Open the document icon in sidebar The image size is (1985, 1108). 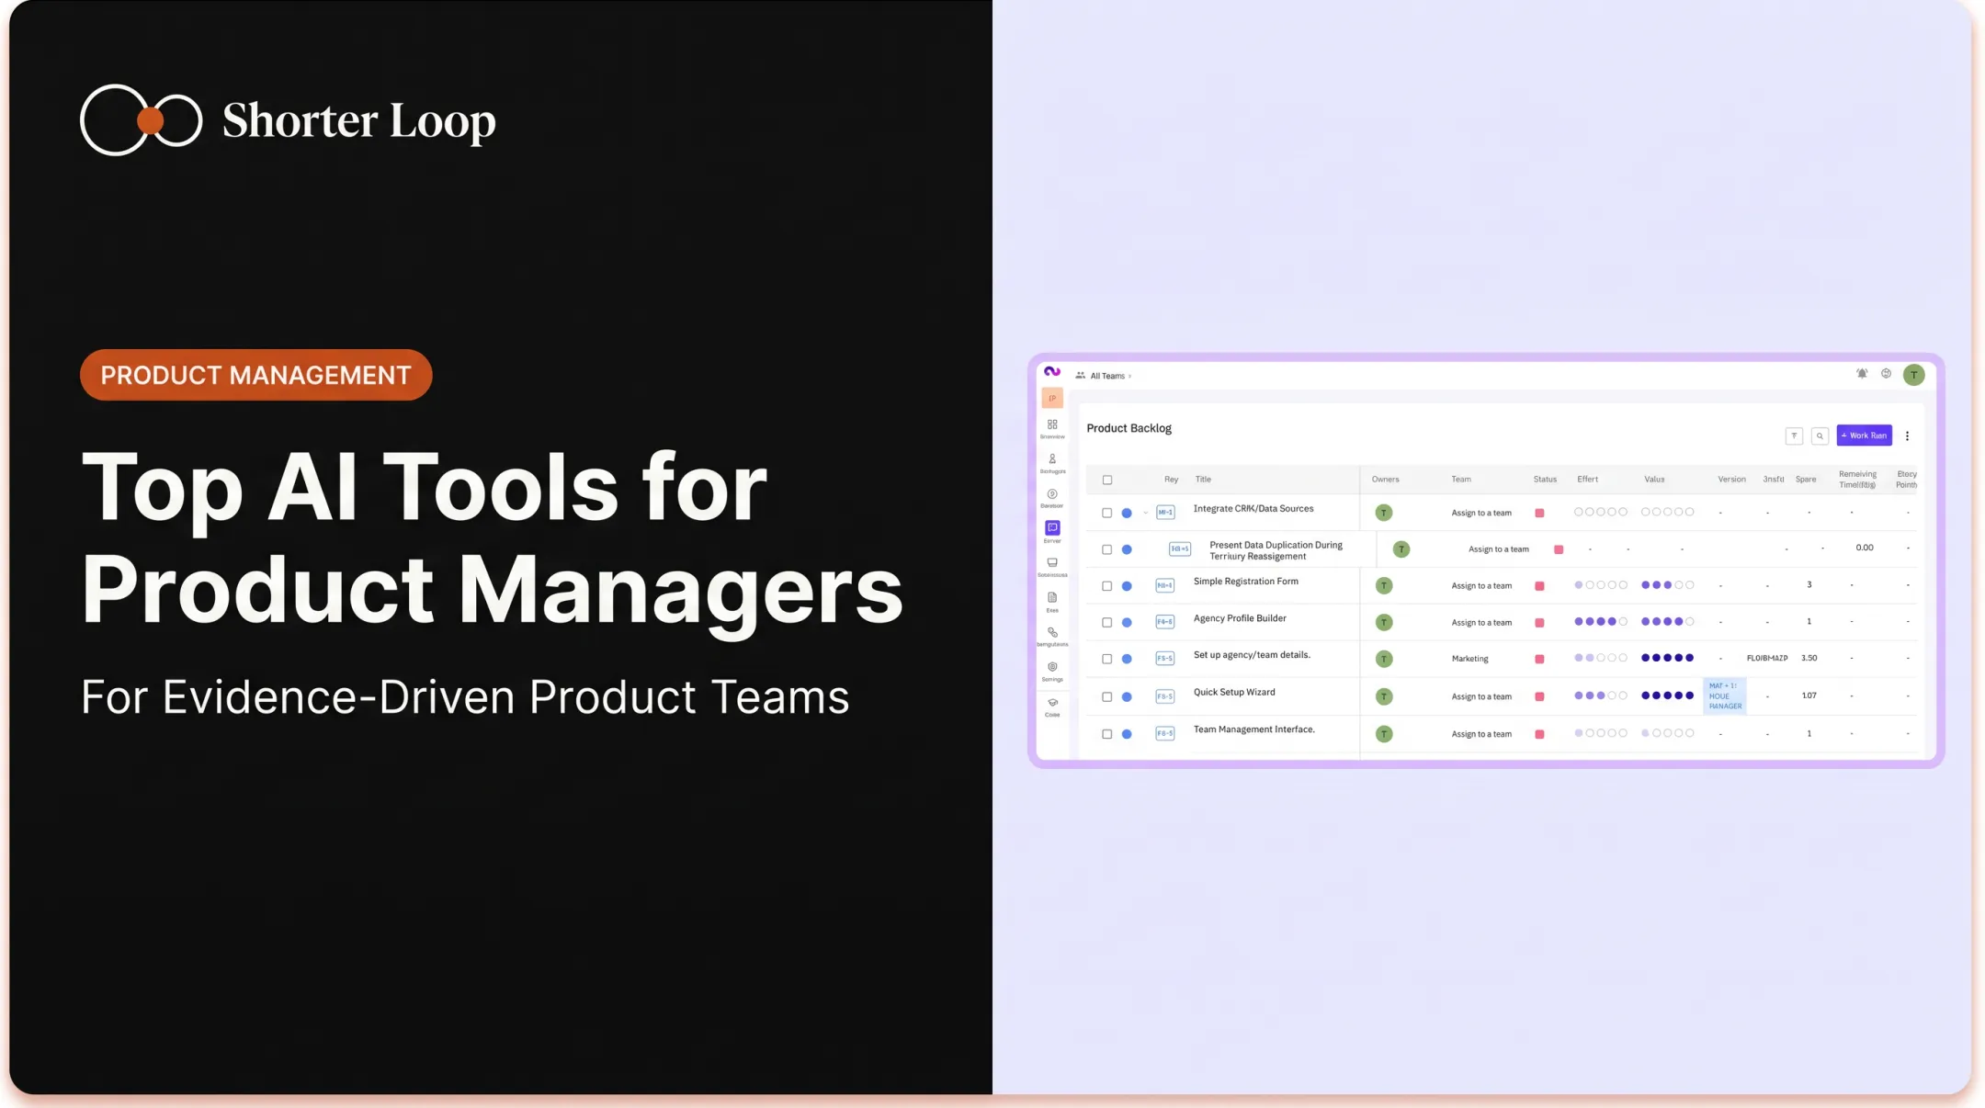tap(1052, 597)
